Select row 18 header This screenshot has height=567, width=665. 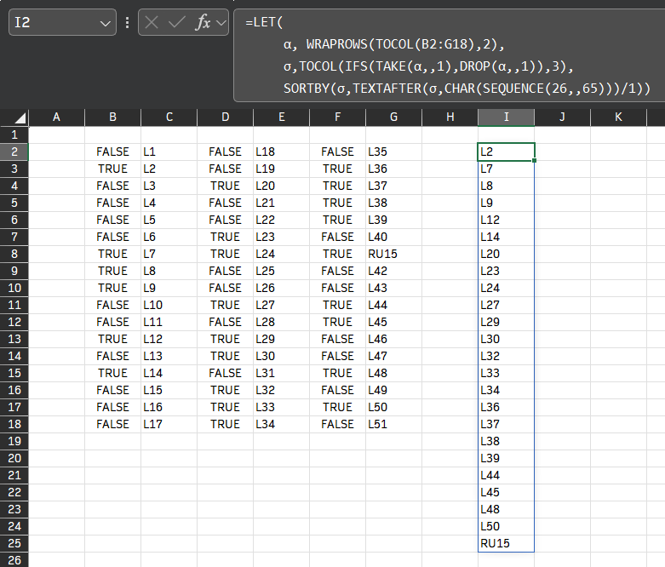click(14, 424)
